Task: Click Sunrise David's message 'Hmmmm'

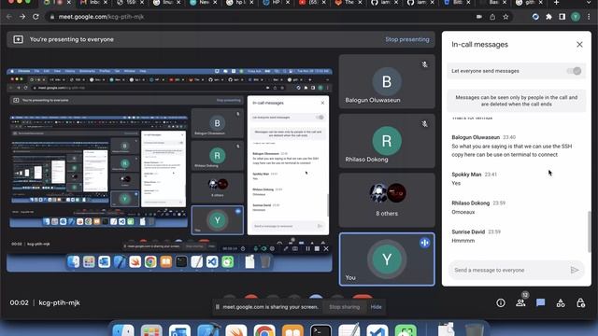Action: pos(463,241)
